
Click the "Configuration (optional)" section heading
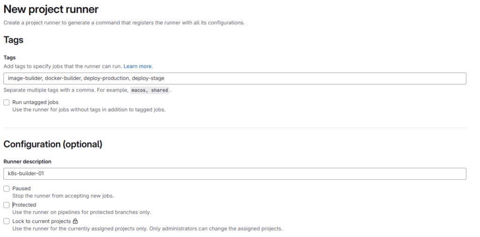pyautogui.click(x=53, y=144)
